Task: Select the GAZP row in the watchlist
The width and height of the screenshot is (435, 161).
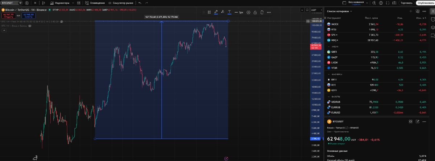Action: click(377, 57)
